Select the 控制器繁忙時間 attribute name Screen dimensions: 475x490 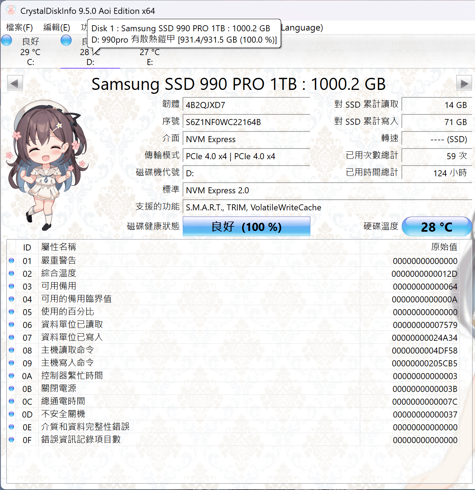click(x=72, y=376)
